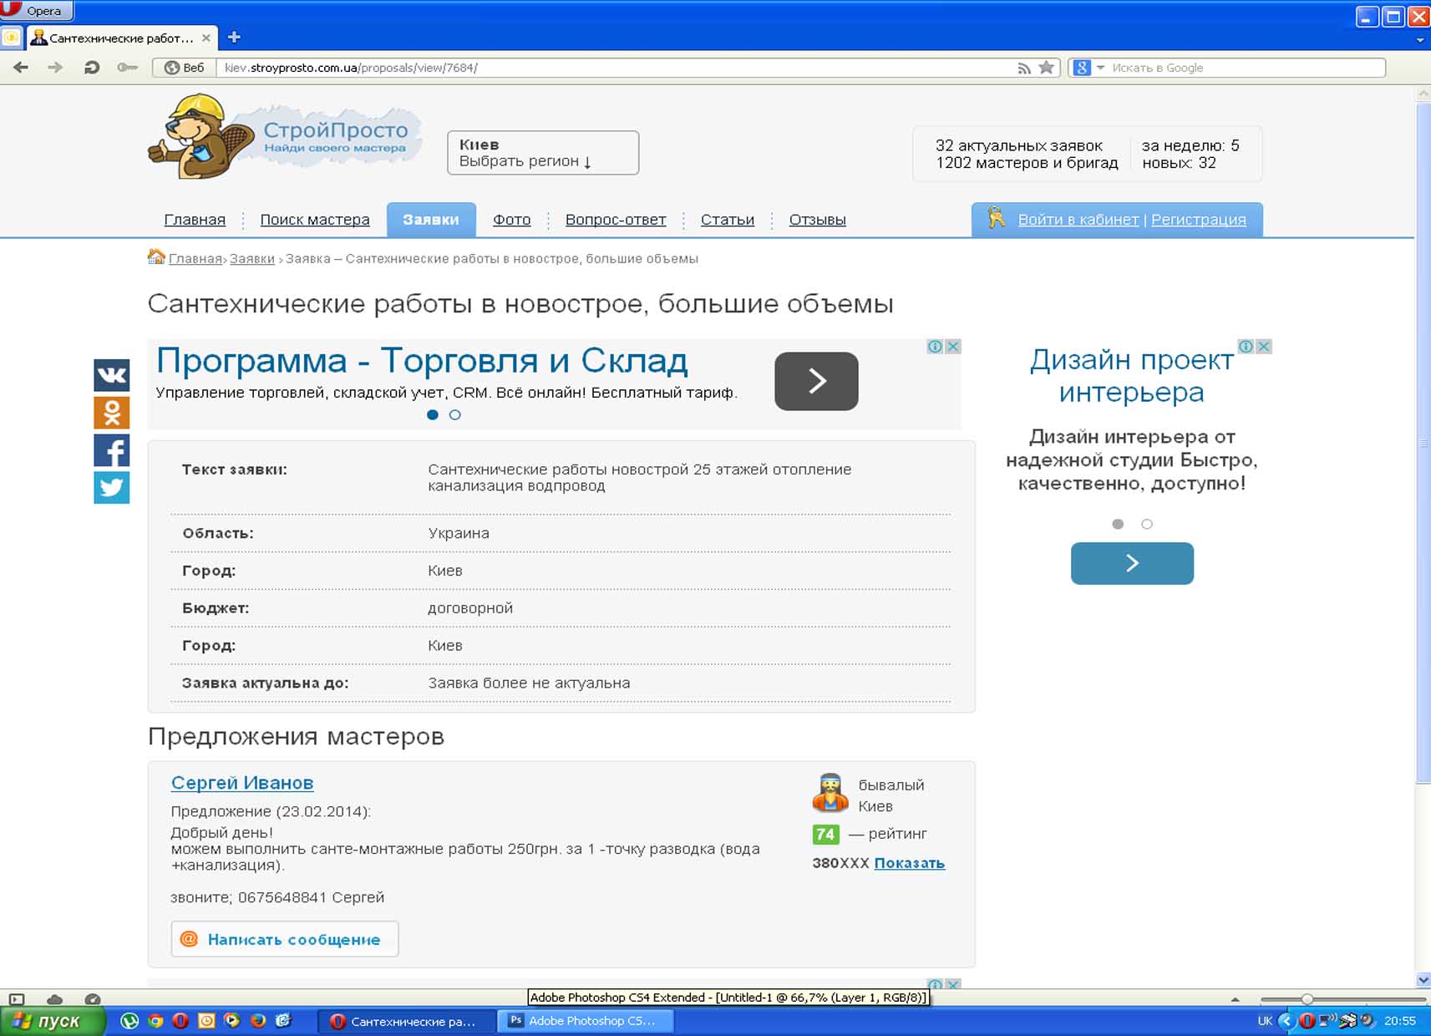Click the Регистрация link
This screenshot has width=1431, height=1036.
coord(1199,220)
